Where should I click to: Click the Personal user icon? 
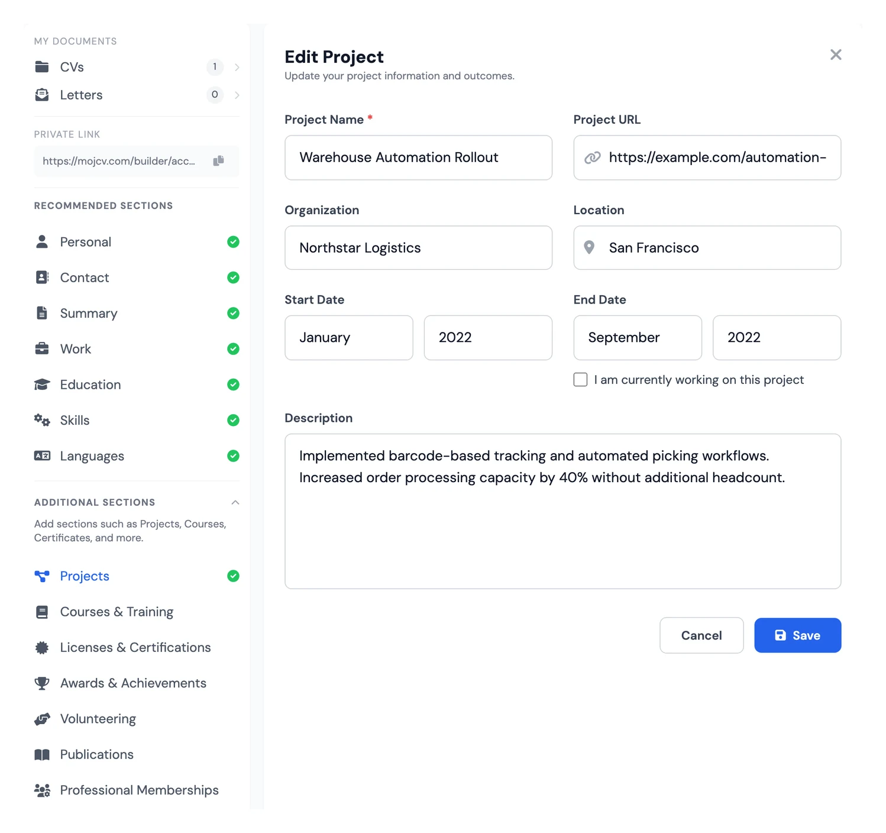click(x=42, y=242)
